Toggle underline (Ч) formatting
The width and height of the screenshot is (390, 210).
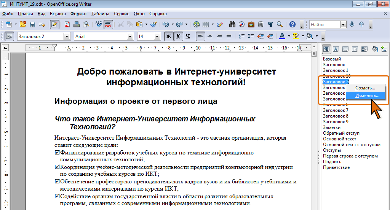coord(188,36)
